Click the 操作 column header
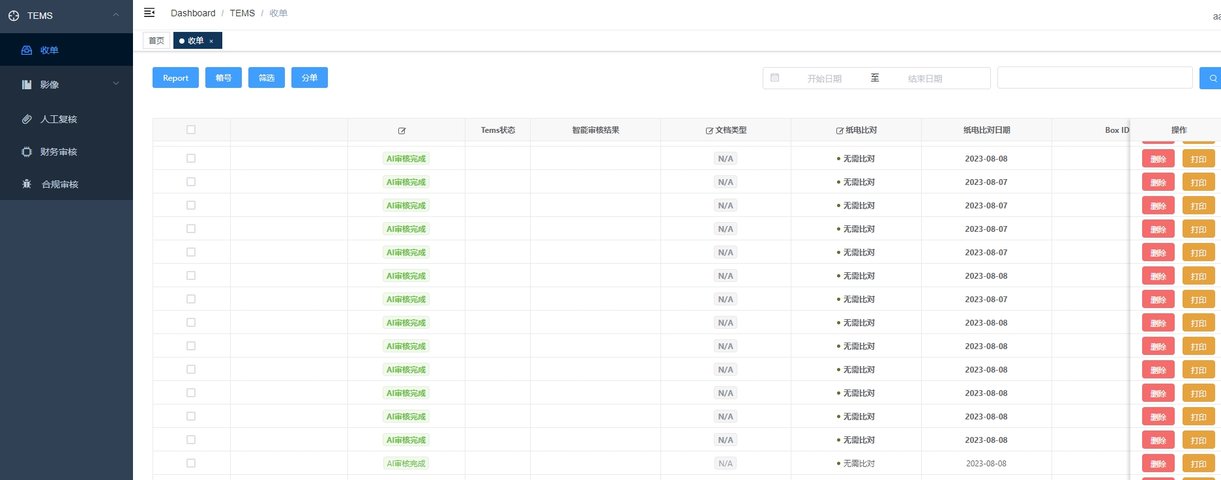Screen dimensions: 1221x480 [x=1179, y=130]
